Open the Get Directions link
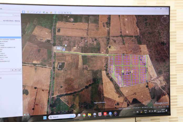183x122 pixels. (x=8, y=21)
